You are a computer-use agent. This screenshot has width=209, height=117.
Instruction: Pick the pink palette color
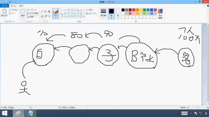[134, 13]
